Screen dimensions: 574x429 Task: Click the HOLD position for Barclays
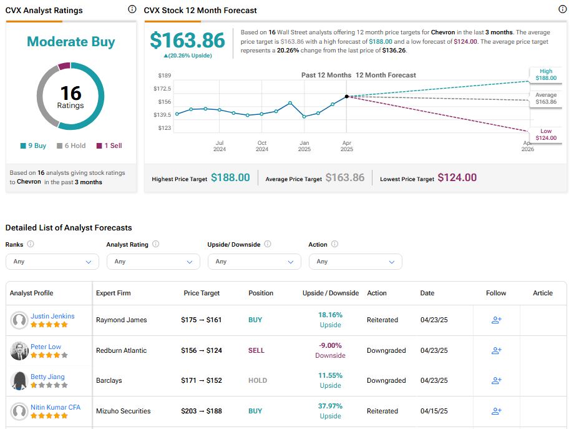(258, 381)
